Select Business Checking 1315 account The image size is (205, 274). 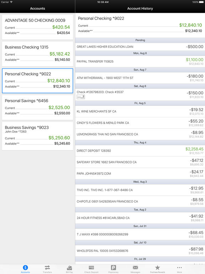37,54
